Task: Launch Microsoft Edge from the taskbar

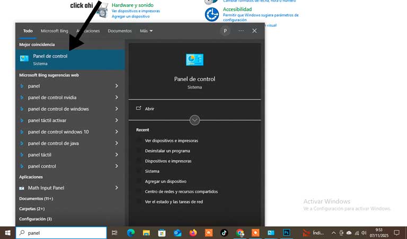Action: tap(131, 233)
